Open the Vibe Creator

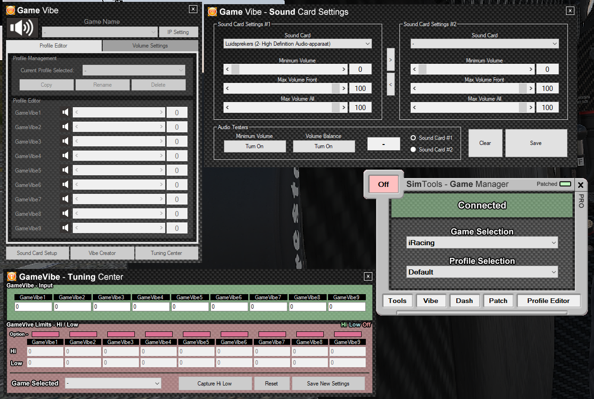[102, 253]
